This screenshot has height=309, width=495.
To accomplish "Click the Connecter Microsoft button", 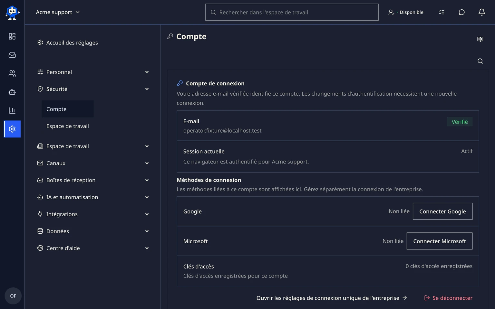I will pos(440,241).
